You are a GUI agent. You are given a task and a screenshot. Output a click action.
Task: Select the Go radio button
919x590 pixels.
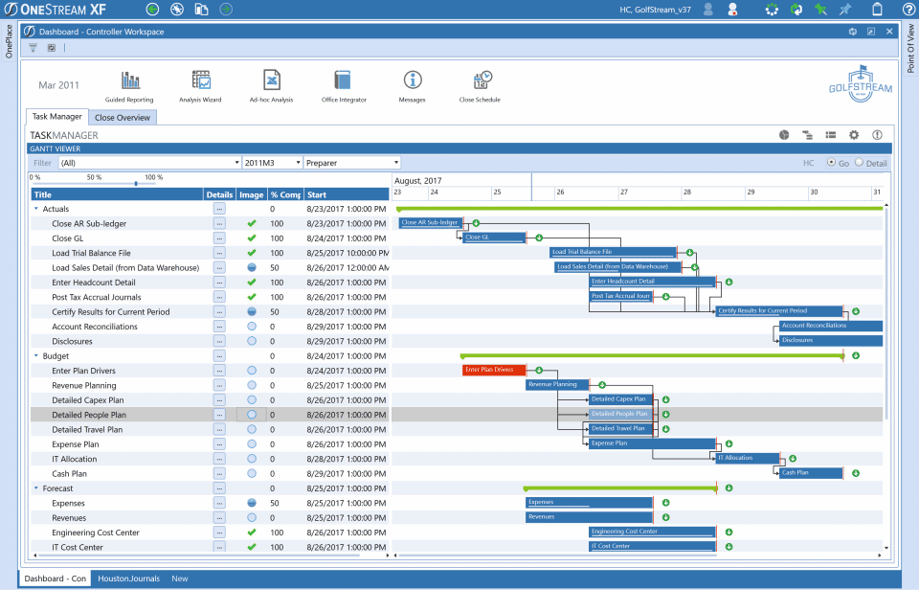831,162
